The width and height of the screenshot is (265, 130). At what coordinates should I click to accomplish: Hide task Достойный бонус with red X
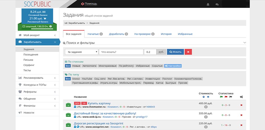[241, 115]
